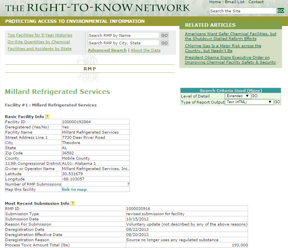Go to Home in top navigation
The height and width of the screenshot is (248, 288).
pyautogui.click(x=215, y=2)
